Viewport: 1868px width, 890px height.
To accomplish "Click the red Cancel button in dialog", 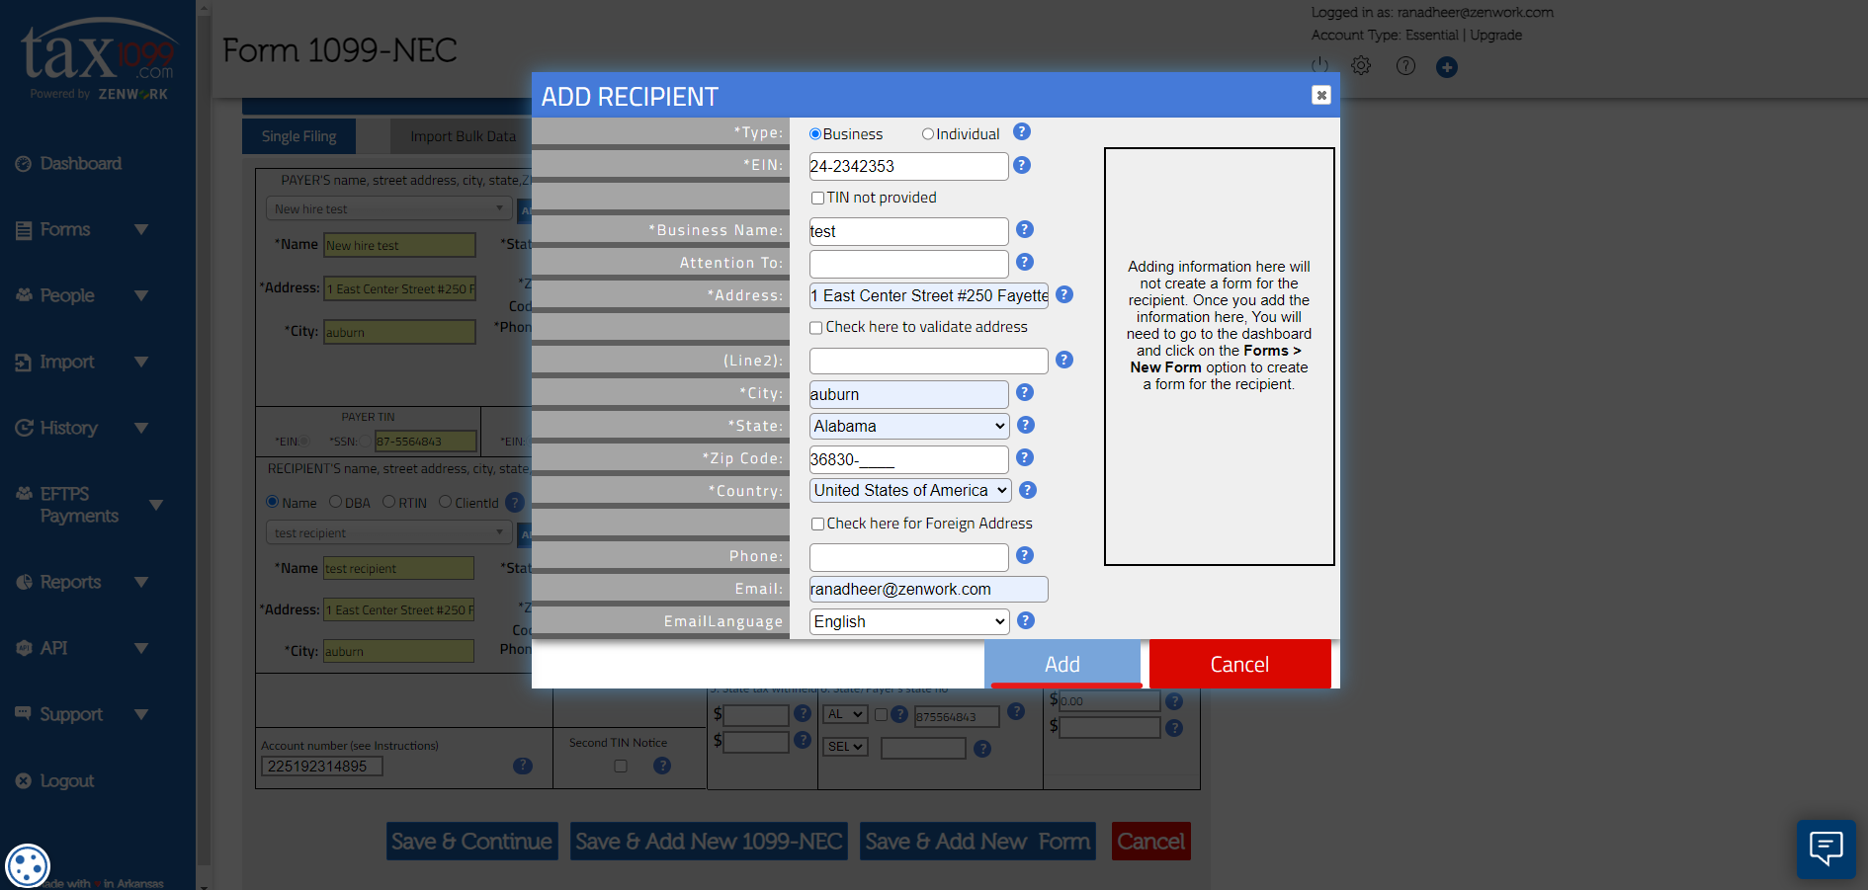I will pyautogui.click(x=1240, y=664).
